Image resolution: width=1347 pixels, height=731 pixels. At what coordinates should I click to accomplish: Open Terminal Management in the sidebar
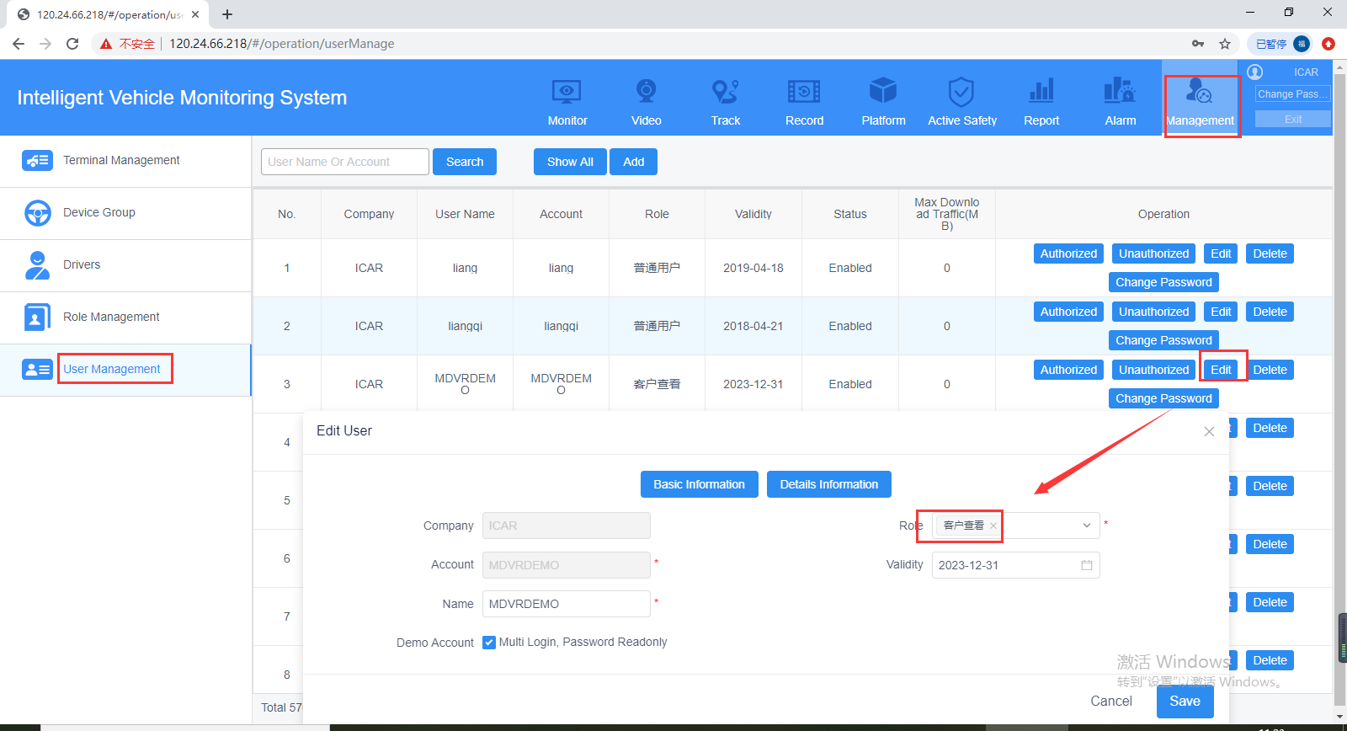[x=125, y=161]
